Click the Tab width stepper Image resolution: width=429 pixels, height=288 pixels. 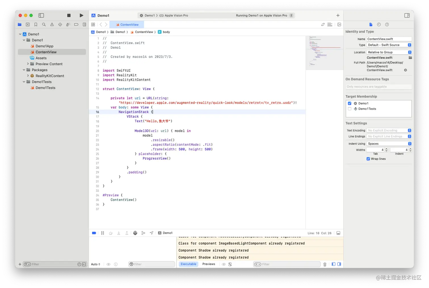coord(386,150)
